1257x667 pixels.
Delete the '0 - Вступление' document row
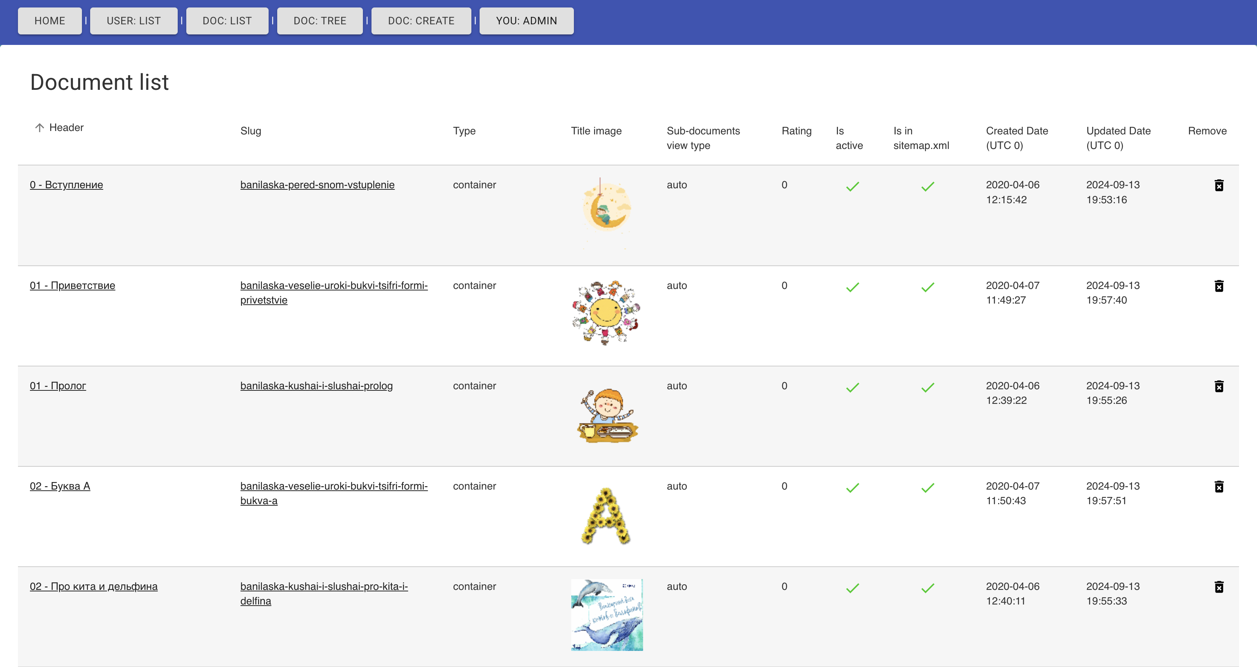click(x=1218, y=185)
